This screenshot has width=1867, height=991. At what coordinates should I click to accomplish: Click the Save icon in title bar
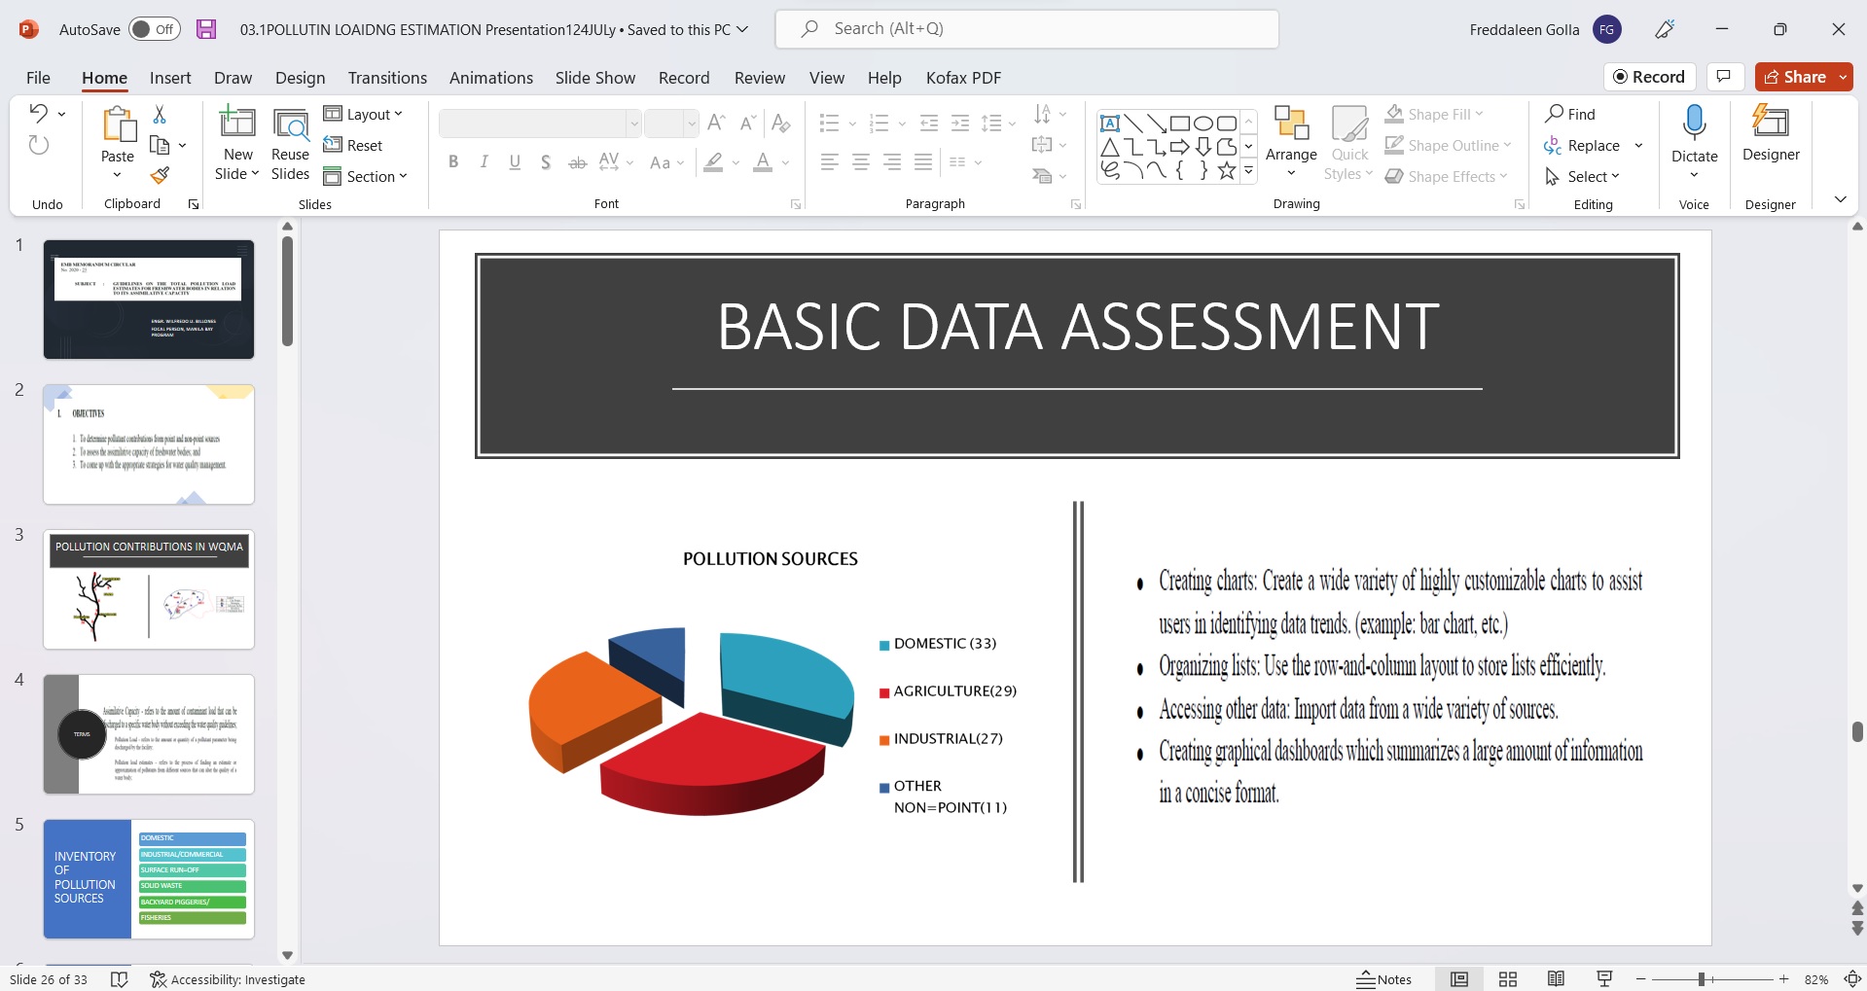pos(206,29)
